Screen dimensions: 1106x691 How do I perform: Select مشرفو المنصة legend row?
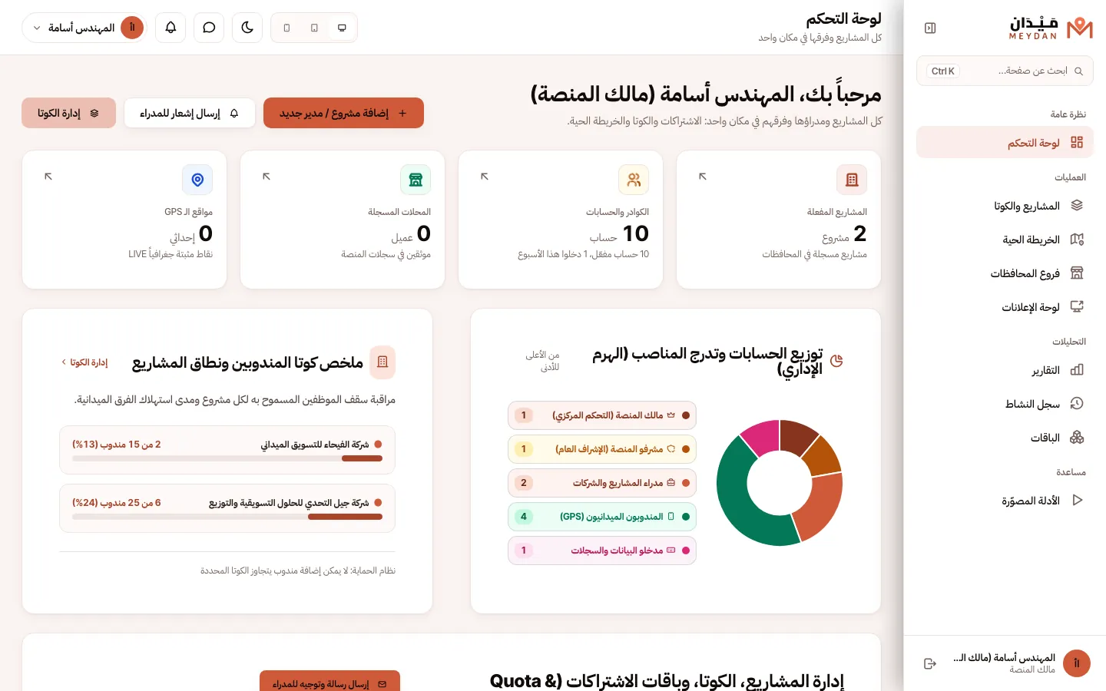(602, 449)
